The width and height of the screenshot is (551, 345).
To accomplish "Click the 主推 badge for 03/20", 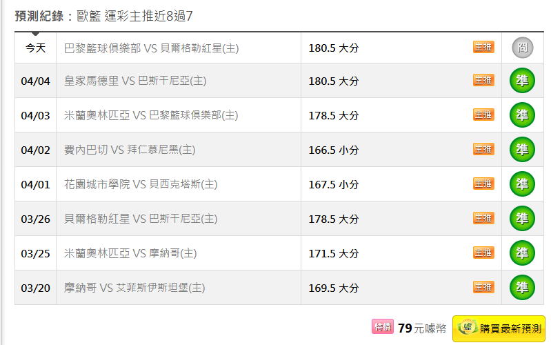I will click(483, 287).
